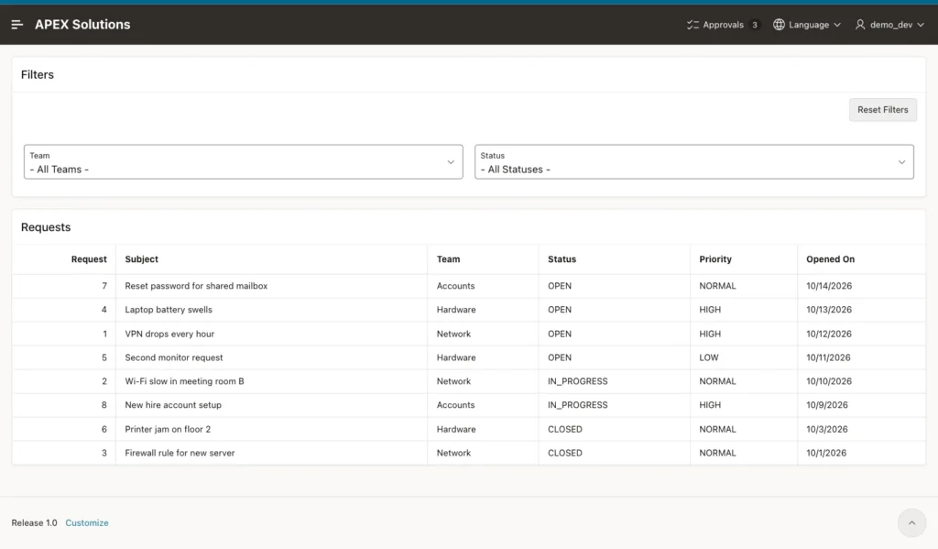Select 'Second monitor request' subject cell
938x549 pixels.
click(x=173, y=357)
